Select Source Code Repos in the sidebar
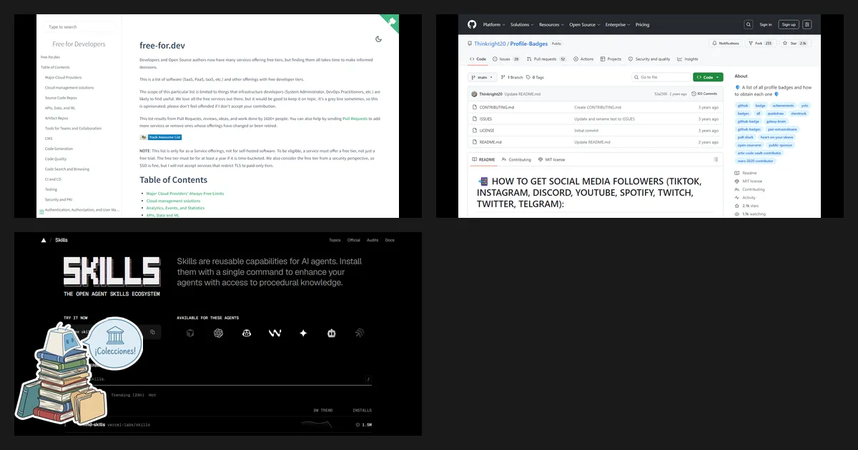Screen dimensions: 858x450 (61, 97)
